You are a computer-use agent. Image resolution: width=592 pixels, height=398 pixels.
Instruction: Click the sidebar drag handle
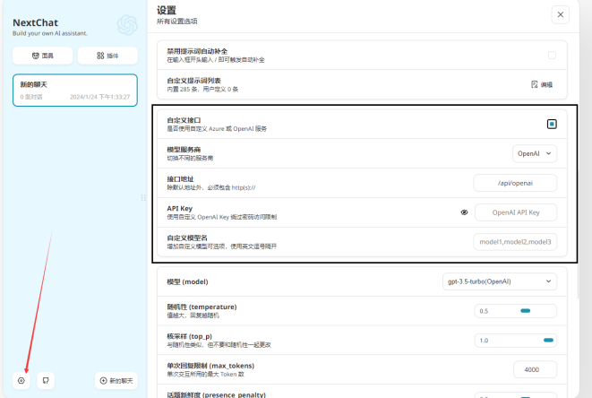tap(143, 198)
